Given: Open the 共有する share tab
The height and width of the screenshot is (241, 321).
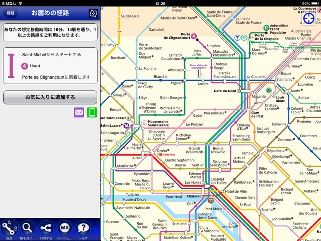Looking at the screenshot, I should click(x=46, y=229).
